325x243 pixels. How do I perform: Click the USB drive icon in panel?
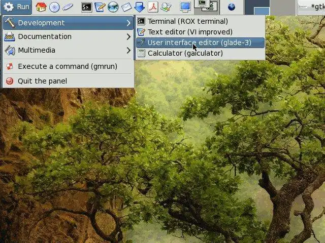click(68, 7)
